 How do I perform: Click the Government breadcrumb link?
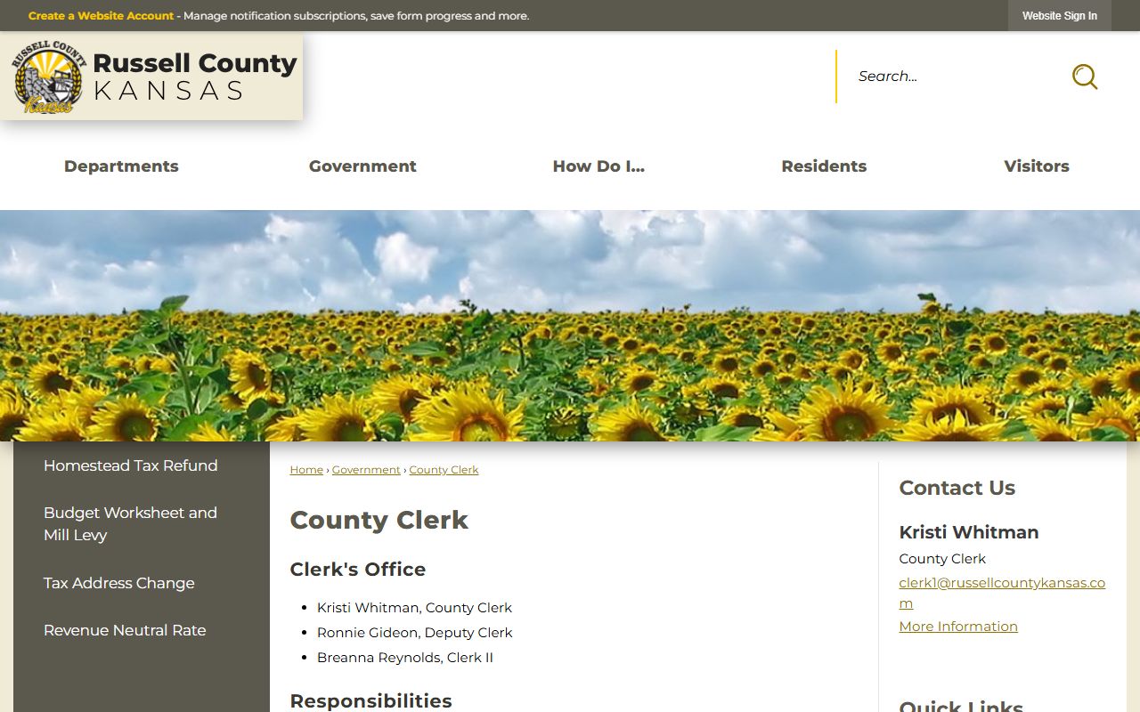366,470
